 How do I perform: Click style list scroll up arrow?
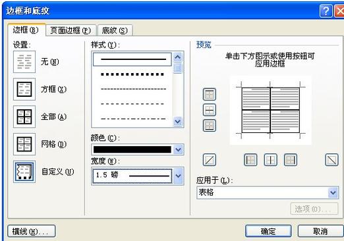coord(178,57)
